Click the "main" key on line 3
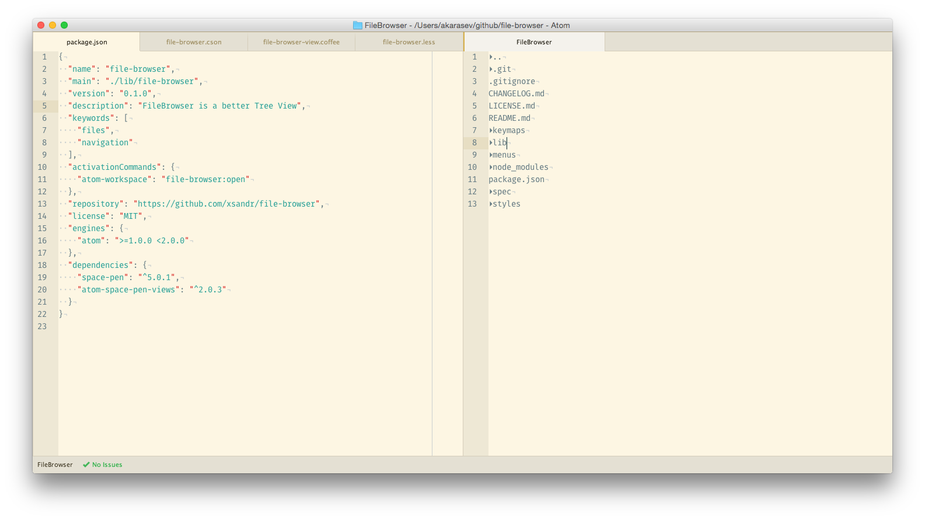This screenshot has width=925, height=520. click(82, 81)
